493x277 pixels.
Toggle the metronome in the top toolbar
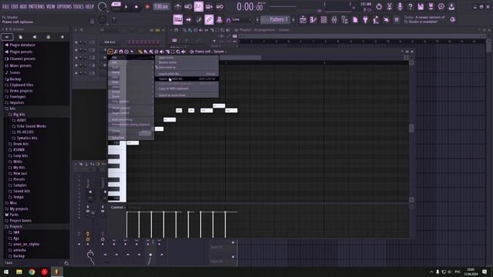(178, 6)
